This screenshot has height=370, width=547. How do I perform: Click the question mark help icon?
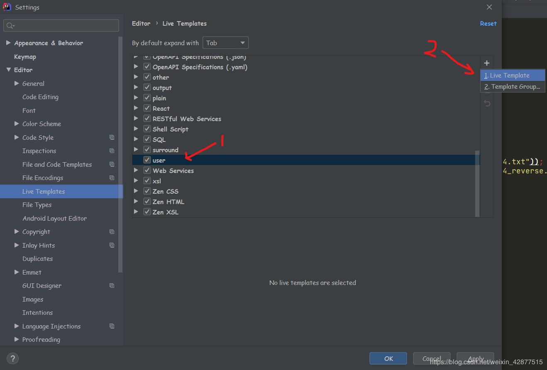pos(13,358)
